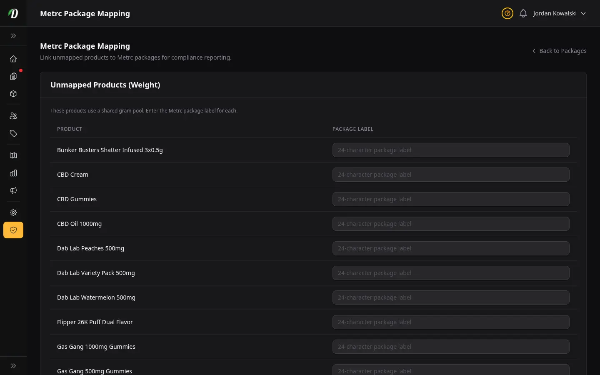
Task: Select the Bunker Busters Shatter Infused 3x0.5g text
Action: click(x=110, y=150)
